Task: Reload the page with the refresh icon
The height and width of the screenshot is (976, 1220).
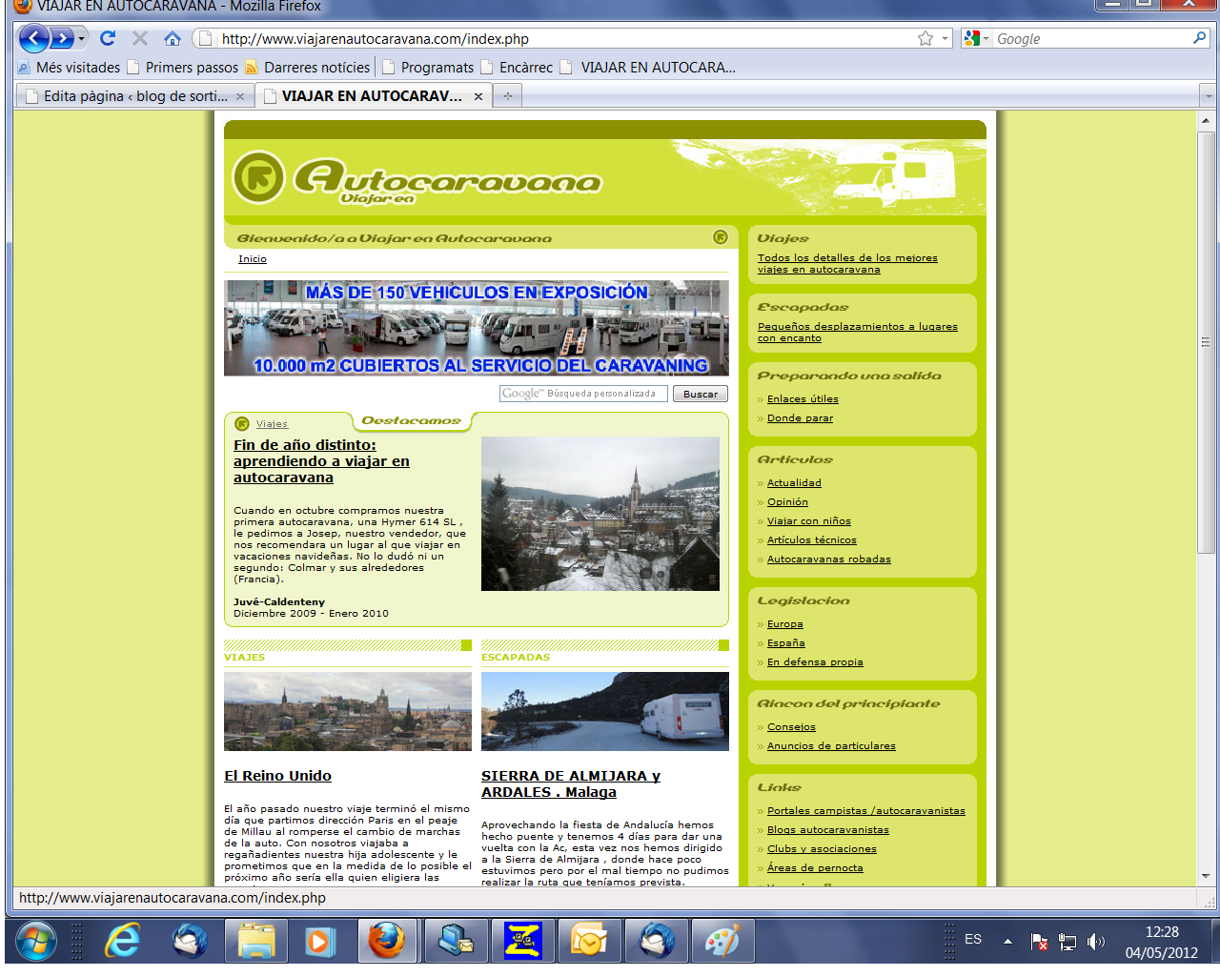Action: coord(108,38)
